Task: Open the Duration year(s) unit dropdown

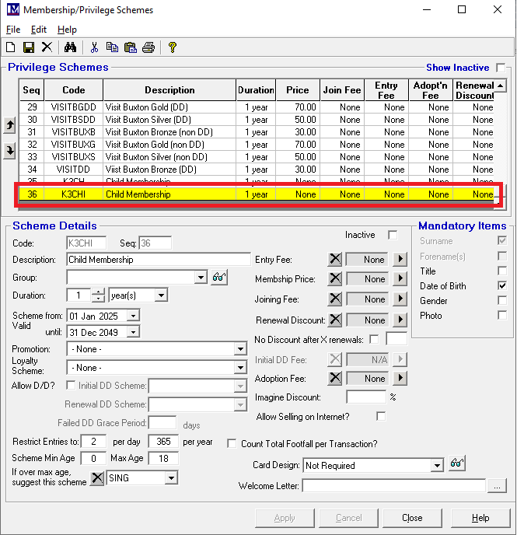Action: (161, 295)
